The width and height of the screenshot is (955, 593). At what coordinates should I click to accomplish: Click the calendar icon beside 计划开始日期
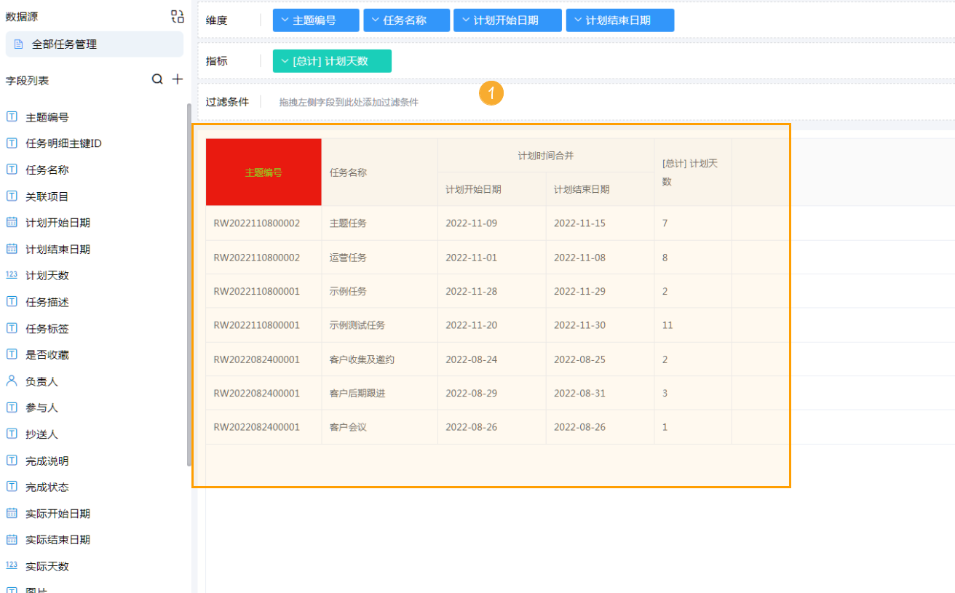click(11, 222)
